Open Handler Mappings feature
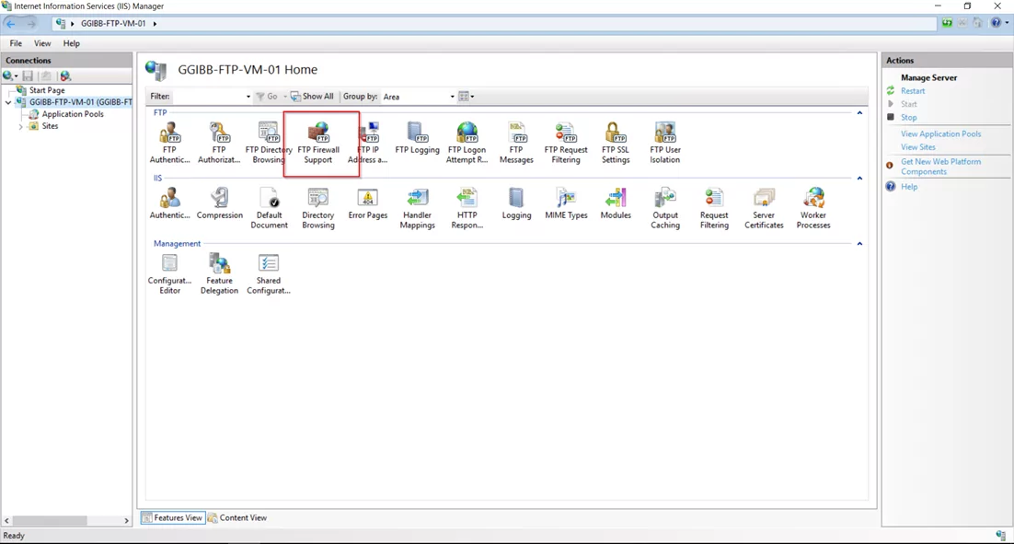Viewport: 1014px width, 544px height. pyautogui.click(x=417, y=208)
